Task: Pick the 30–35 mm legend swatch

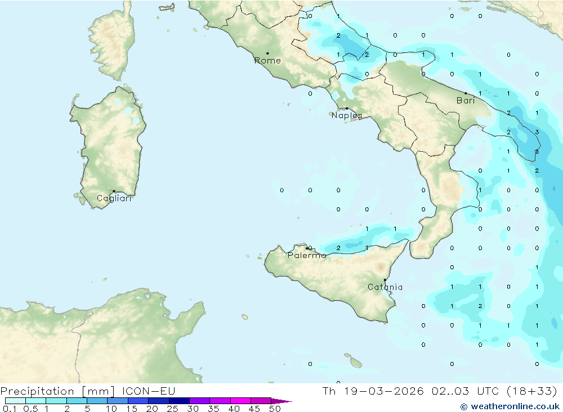Action: click(x=200, y=401)
